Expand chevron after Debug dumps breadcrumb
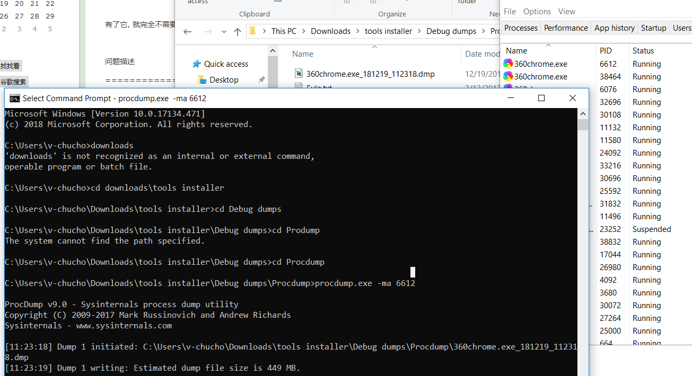This screenshot has width=692, height=376. pyautogui.click(x=484, y=31)
